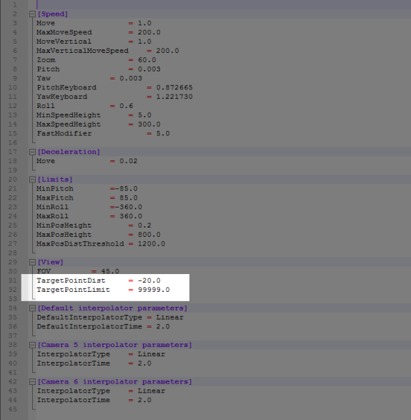Click the TargetPointDist key name
This screenshot has height=420, width=411.
[x=71, y=280]
